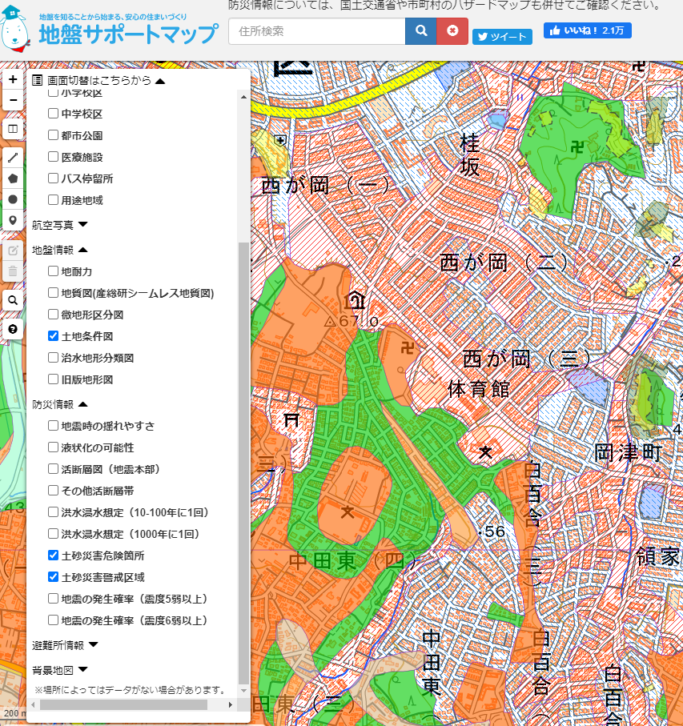The height and width of the screenshot is (726, 683).
Task: Expand the 背景地図 section
Action: 83,669
